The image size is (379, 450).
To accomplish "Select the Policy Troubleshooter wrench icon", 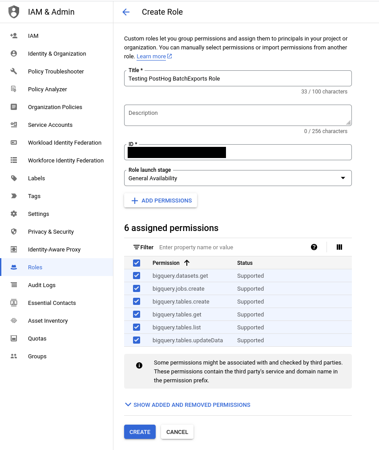I will pos(13,71).
